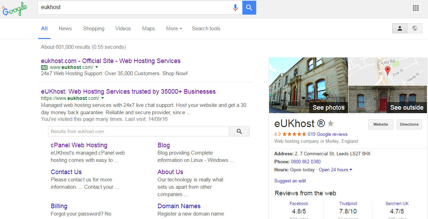Open the Blog sitelink
428x219 pixels.
coord(163,145)
